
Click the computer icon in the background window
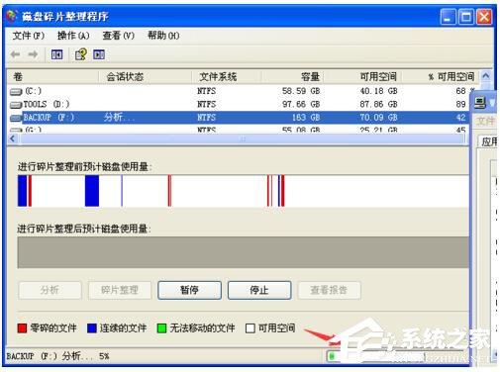click(x=480, y=103)
